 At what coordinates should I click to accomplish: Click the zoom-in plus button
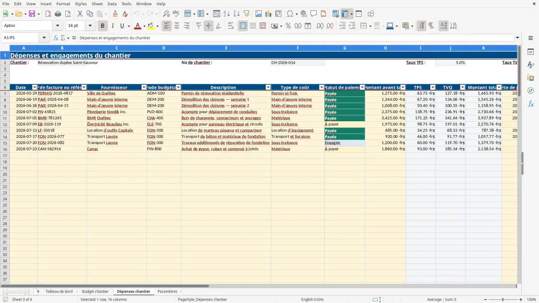click(x=521, y=299)
